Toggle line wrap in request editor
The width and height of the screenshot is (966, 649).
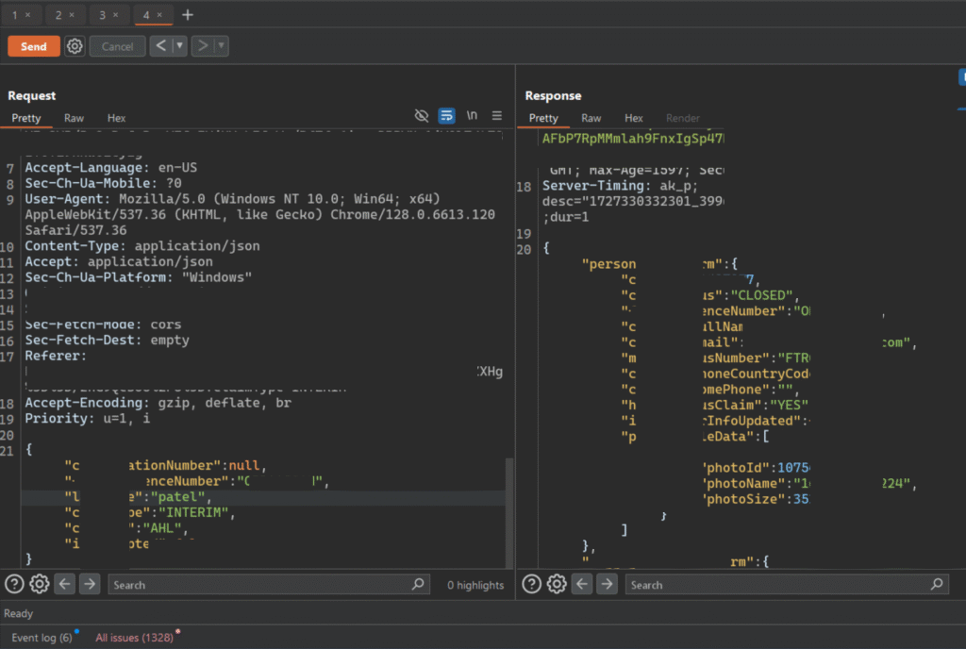pos(446,116)
